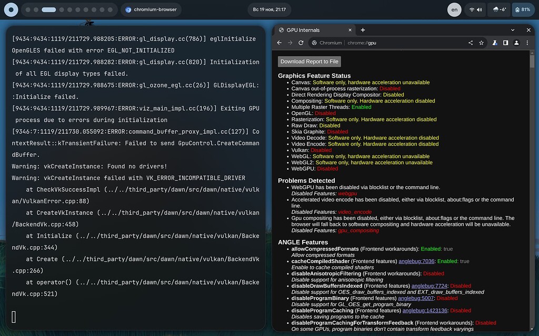Image resolution: width=539 pixels, height=336 pixels.
Task: Share the page using the share icon
Action: [470, 43]
